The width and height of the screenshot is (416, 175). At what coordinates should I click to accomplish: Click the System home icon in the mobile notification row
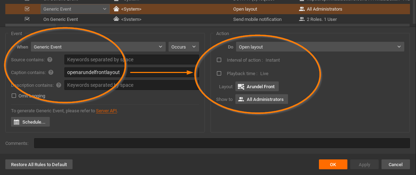click(116, 19)
